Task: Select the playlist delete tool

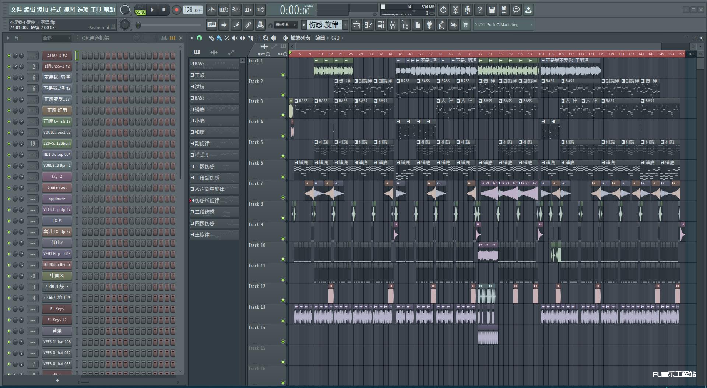Action: coord(227,38)
